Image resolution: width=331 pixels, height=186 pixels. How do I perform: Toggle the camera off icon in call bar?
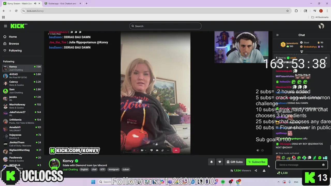click(142, 150)
